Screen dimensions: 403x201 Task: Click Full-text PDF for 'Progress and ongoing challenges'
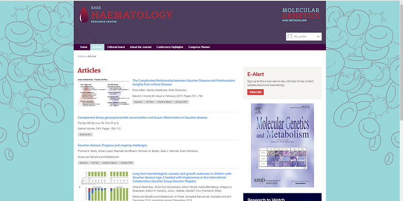pos(127,163)
